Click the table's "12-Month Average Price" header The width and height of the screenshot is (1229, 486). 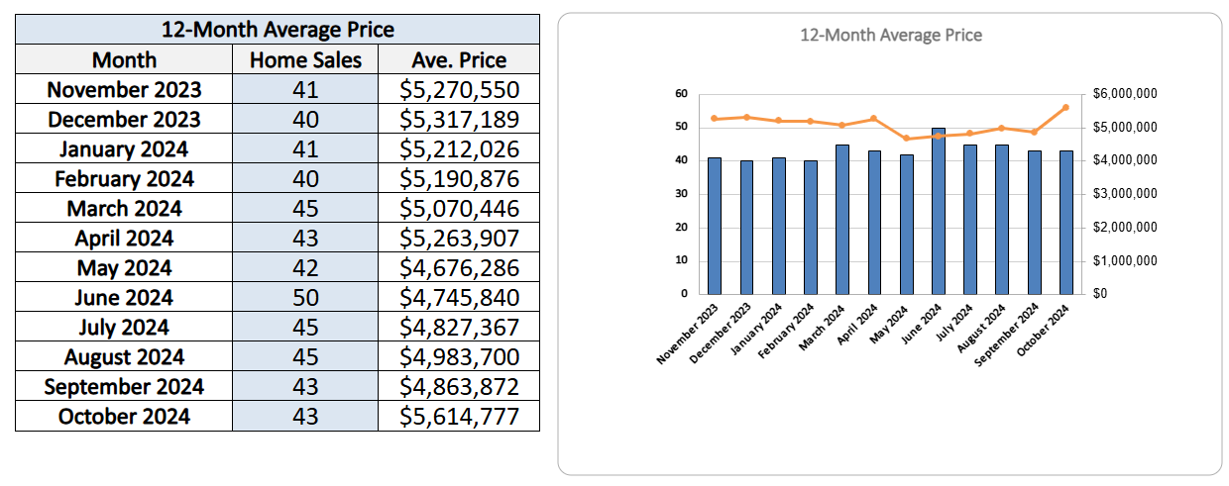tap(278, 30)
